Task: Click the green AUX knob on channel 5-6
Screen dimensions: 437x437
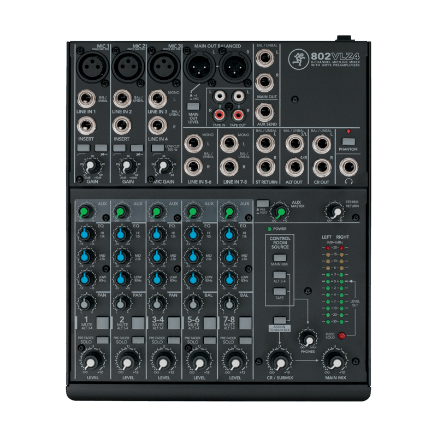Action: point(193,212)
